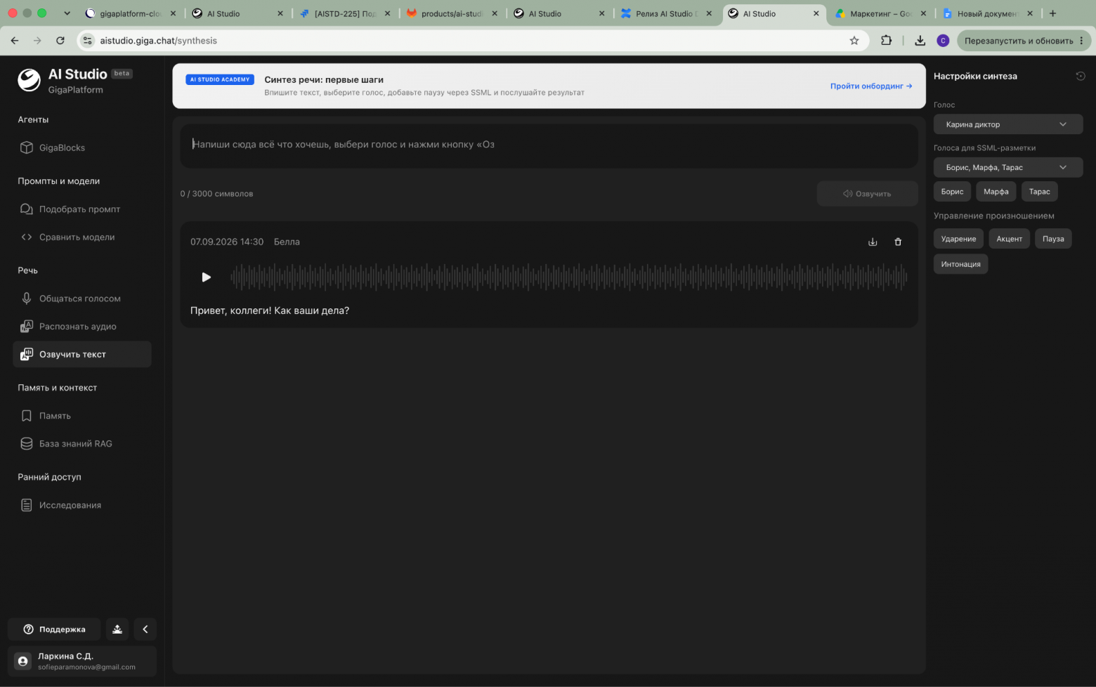Screen dimensions: 1096x687
Task: Insert a Пауза pronunciation tag
Action: tap(1053, 239)
